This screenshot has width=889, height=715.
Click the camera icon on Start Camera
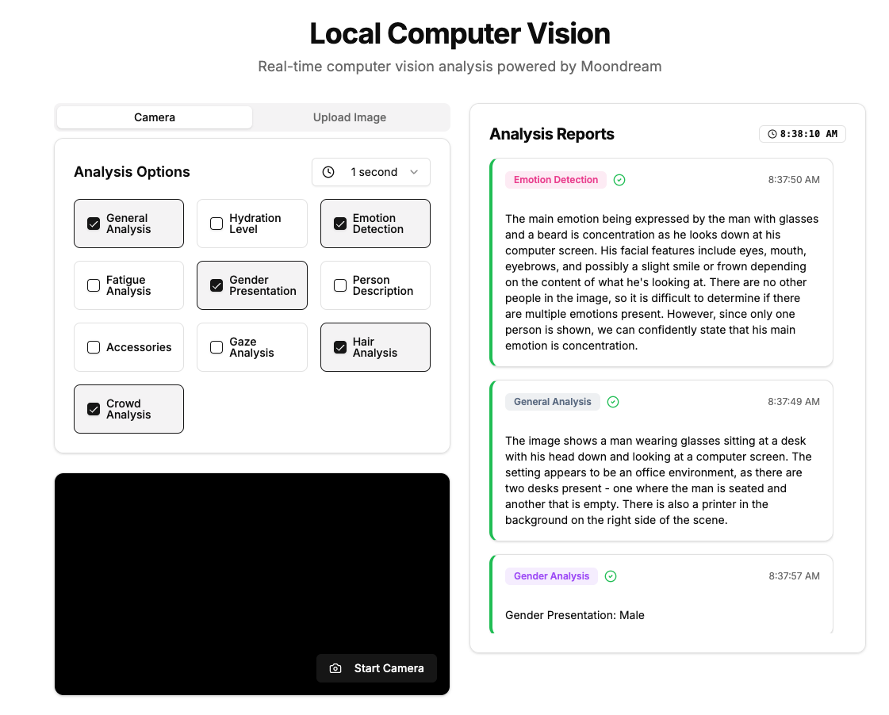point(335,668)
